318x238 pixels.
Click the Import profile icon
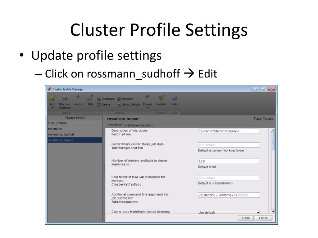[x=78, y=97]
